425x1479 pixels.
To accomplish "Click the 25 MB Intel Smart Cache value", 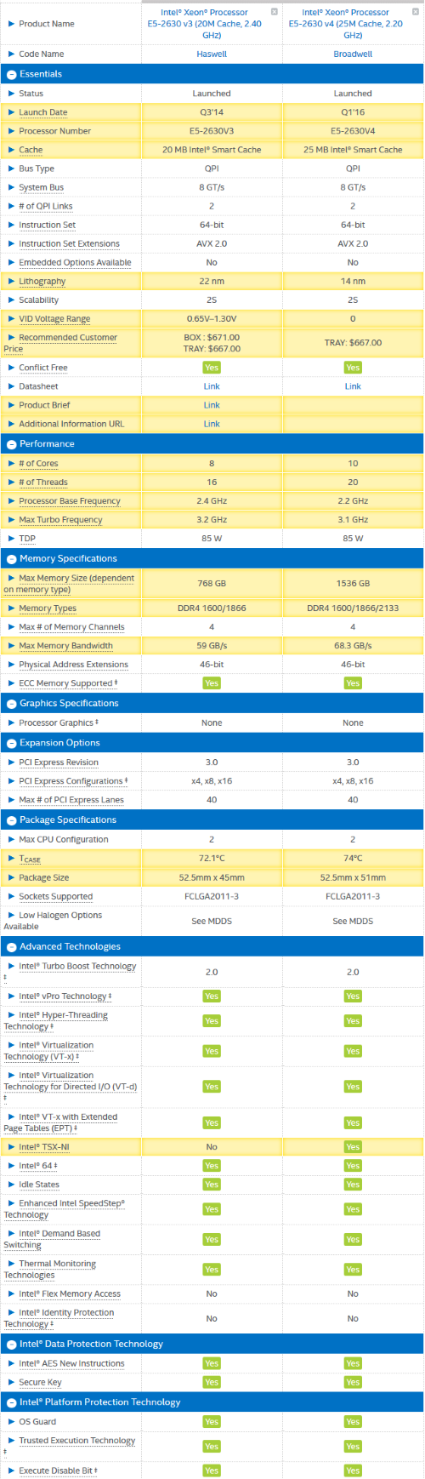I will coord(353,150).
